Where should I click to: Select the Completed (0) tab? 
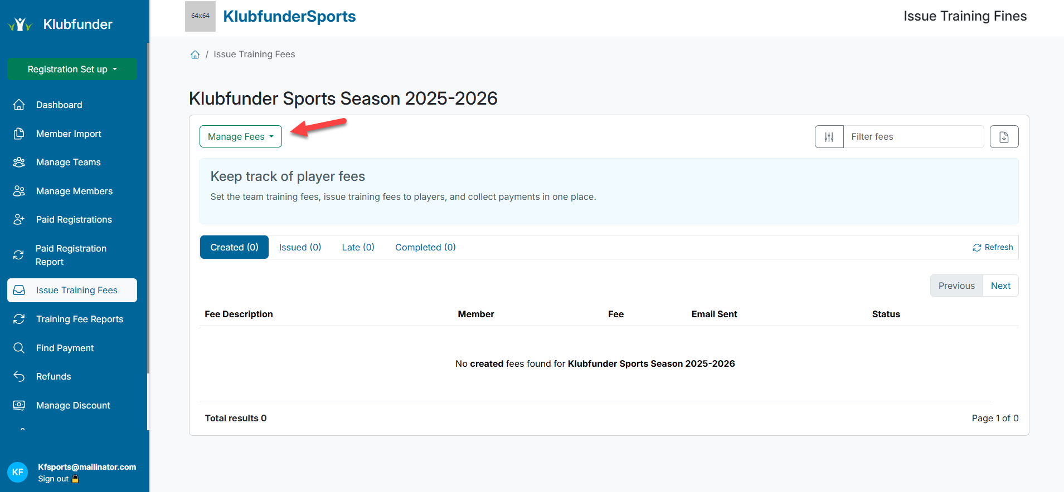pyautogui.click(x=425, y=247)
